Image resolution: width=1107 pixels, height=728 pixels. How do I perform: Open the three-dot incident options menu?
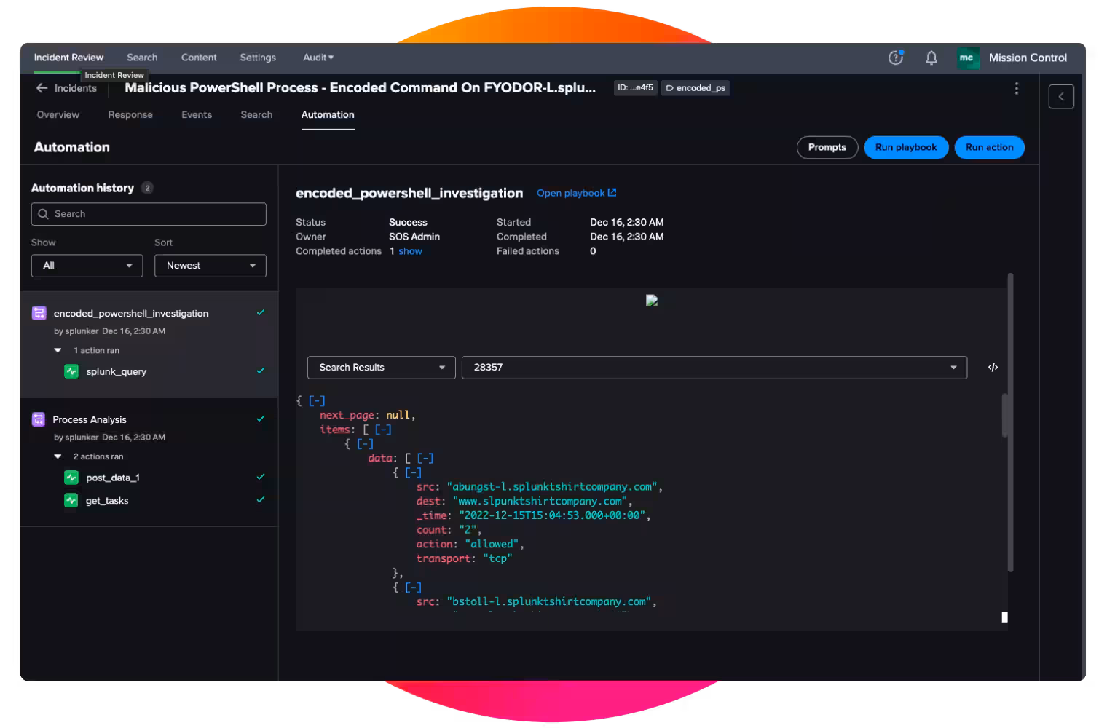click(x=1016, y=88)
